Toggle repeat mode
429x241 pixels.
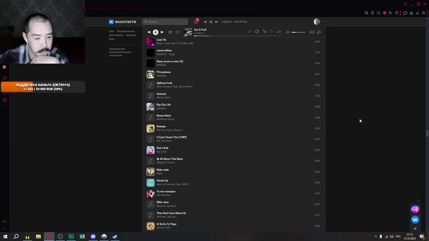click(178, 32)
